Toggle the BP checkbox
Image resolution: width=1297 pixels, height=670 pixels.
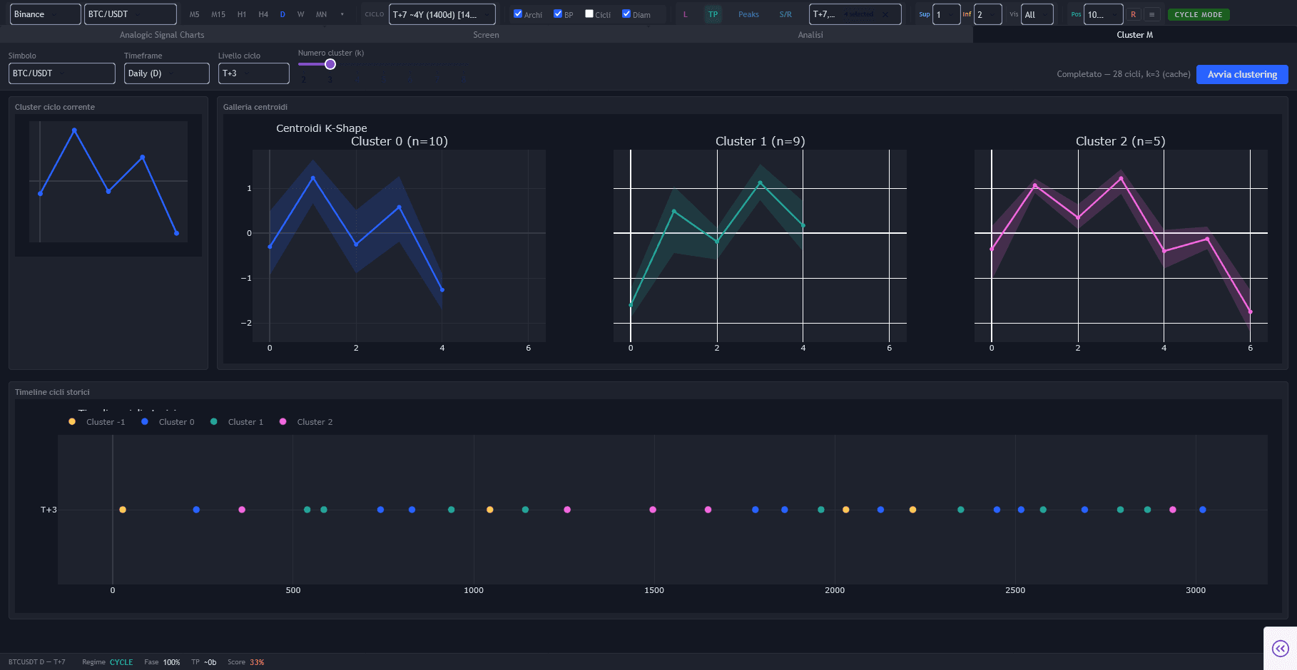(x=558, y=14)
